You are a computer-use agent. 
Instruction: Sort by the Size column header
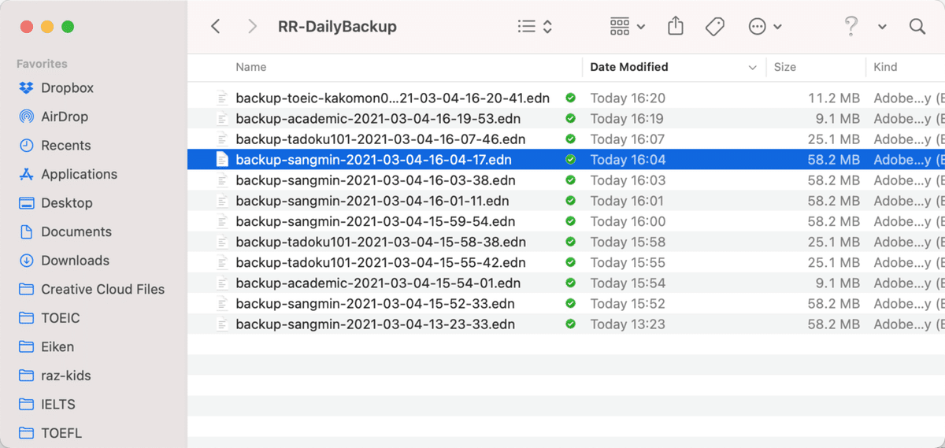point(785,67)
